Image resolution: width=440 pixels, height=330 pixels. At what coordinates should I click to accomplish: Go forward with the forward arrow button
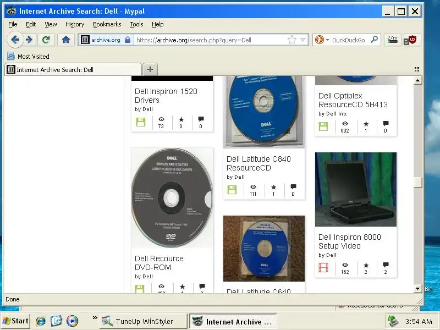[29, 40]
